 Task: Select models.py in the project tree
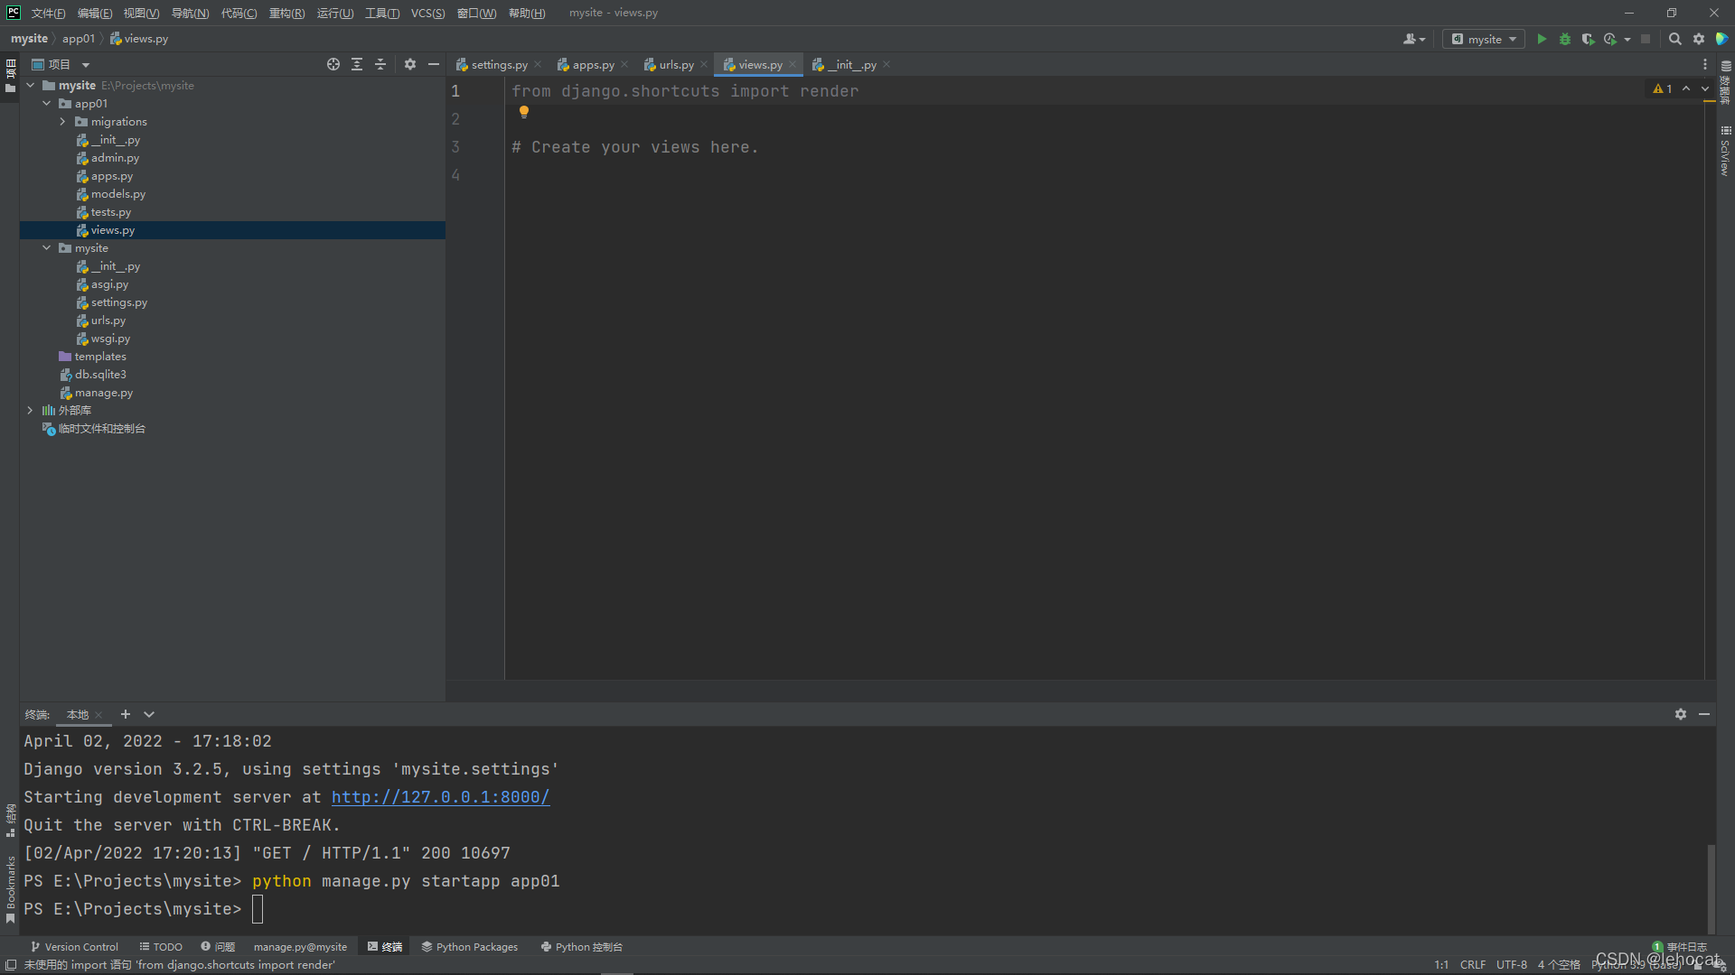tap(117, 194)
